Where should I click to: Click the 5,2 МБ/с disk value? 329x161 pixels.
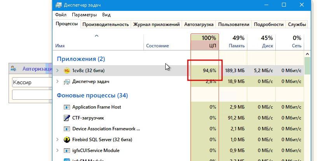pos(264,71)
